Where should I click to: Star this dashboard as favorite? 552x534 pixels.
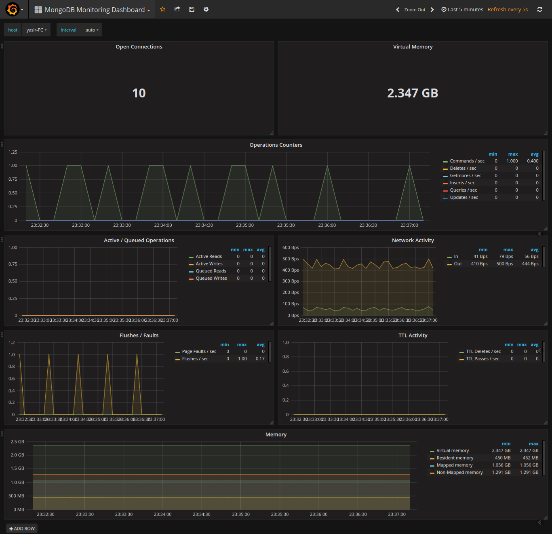pos(162,9)
